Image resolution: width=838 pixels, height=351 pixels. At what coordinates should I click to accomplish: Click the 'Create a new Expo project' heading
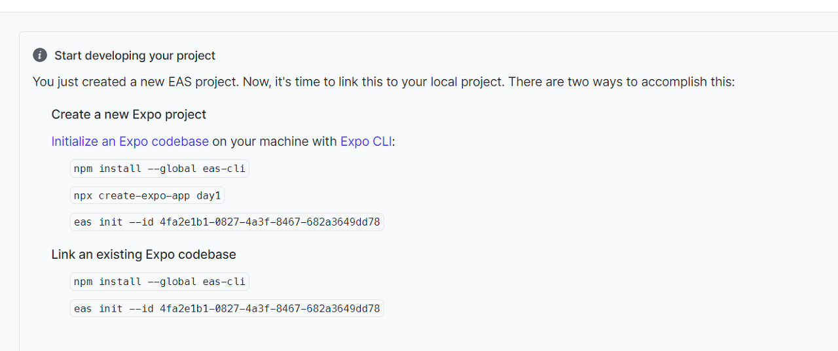pyautogui.click(x=129, y=114)
